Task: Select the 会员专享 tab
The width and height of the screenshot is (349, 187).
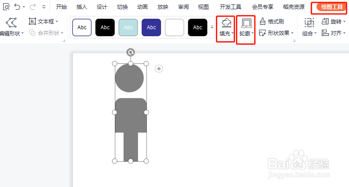Action: (x=263, y=7)
